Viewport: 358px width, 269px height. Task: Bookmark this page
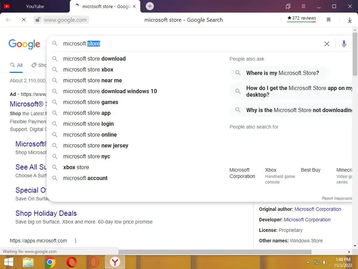tap(329, 20)
